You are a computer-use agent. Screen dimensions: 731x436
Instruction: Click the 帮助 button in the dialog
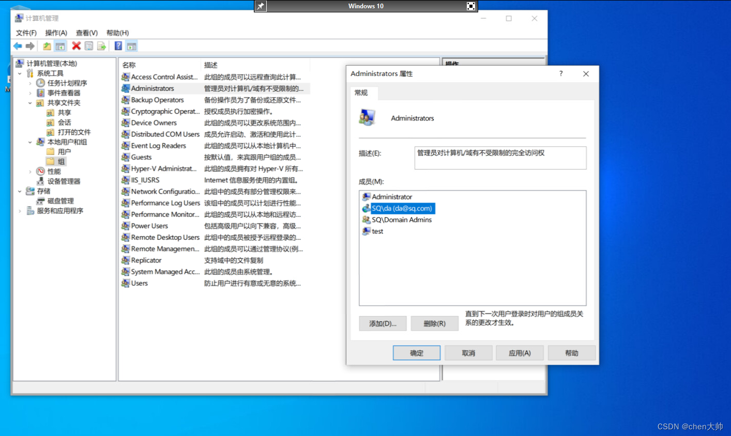[572, 353]
